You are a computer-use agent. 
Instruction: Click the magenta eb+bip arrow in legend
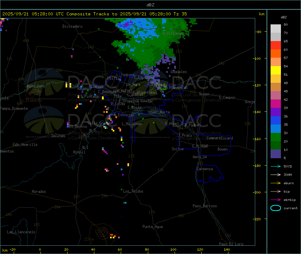276,200
